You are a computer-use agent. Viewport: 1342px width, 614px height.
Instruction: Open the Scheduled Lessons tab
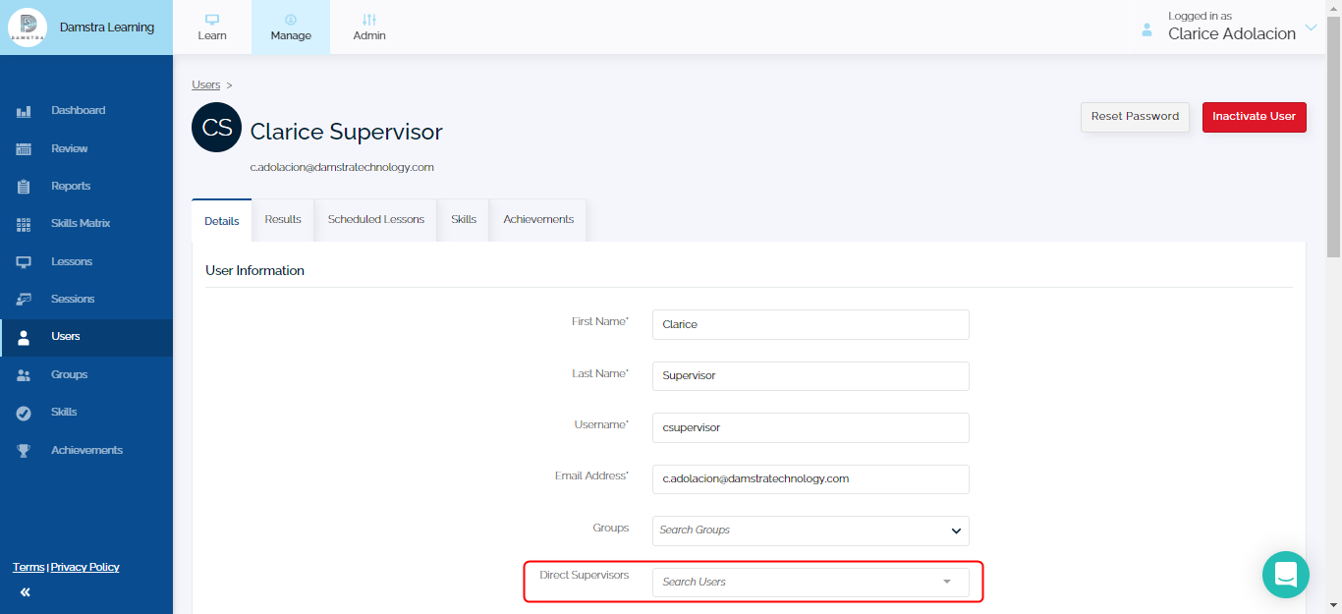pyautogui.click(x=376, y=219)
